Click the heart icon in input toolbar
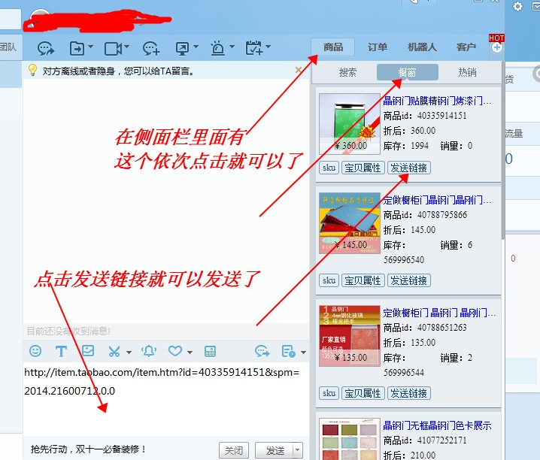 tap(175, 351)
